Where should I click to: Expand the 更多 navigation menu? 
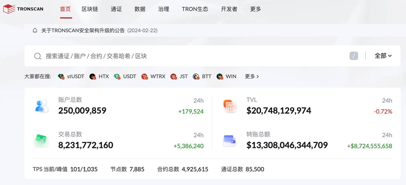tap(255, 9)
